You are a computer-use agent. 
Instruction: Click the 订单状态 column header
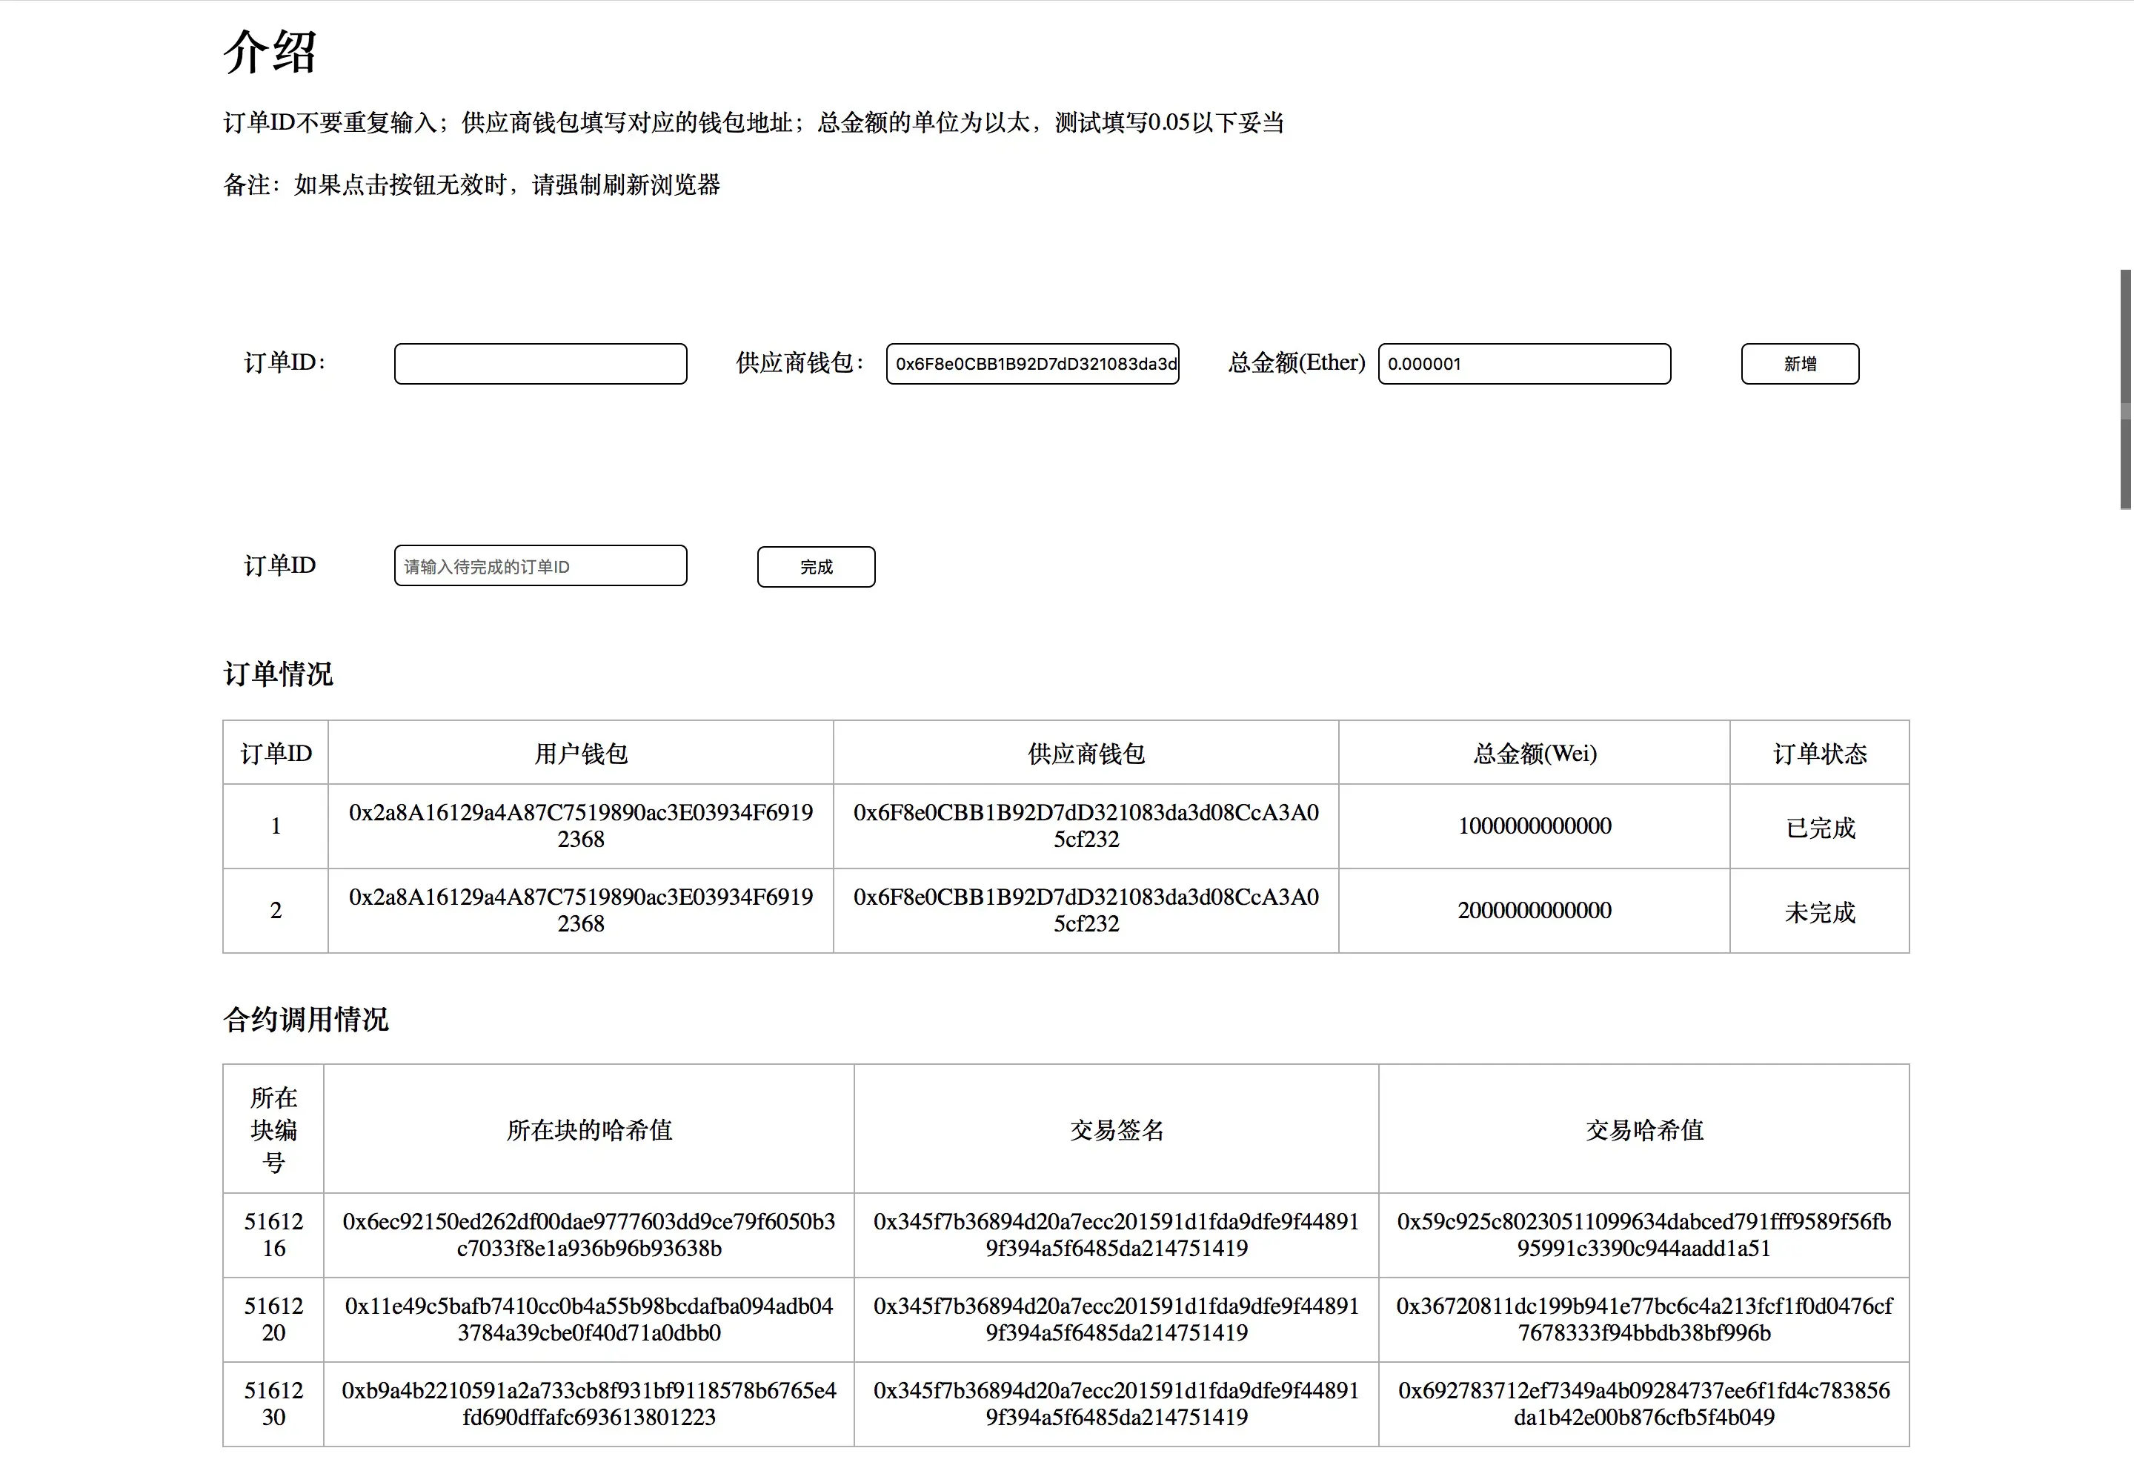point(1818,754)
